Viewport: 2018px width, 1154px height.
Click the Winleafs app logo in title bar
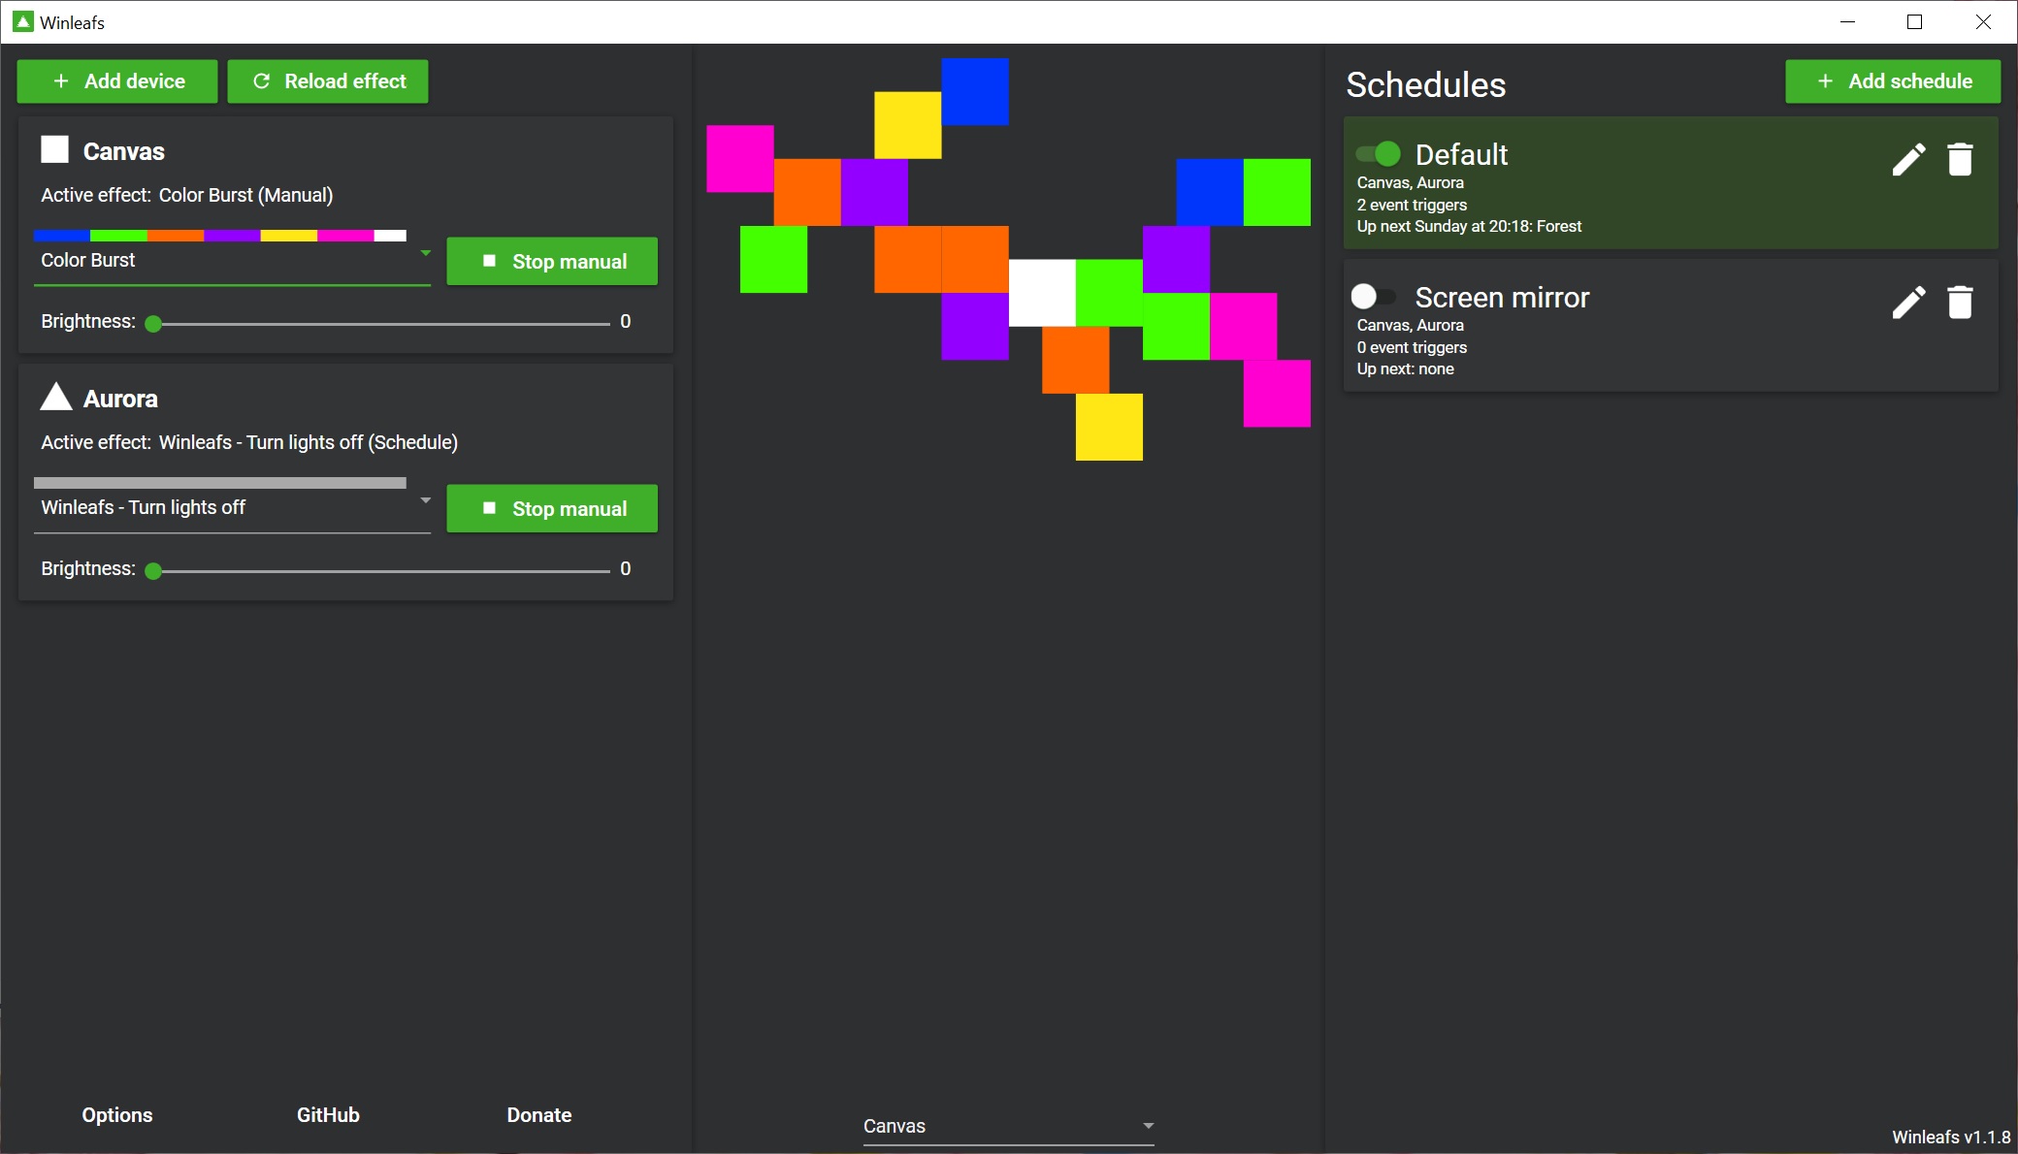pyautogui.click(x=23, y=21)
